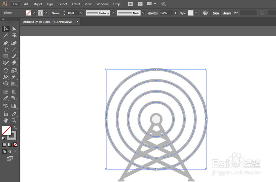Set paint mode to Color
Image resolution: width=276 pixels, height=182 pixels.
[x=4, y=145]
